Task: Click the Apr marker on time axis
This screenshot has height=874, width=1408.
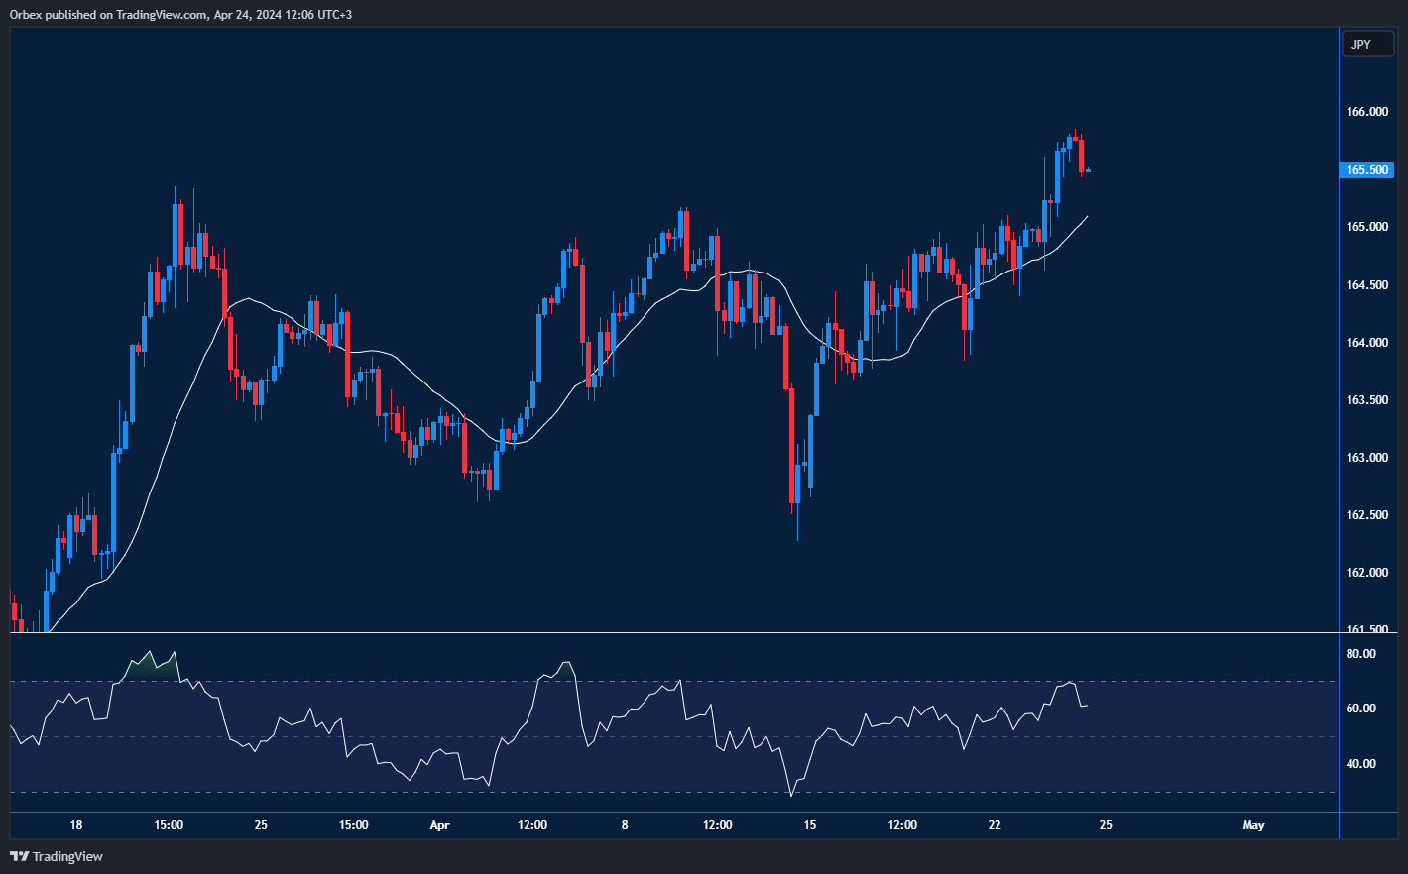Action: pyautogui.click(x=440, y=825)
